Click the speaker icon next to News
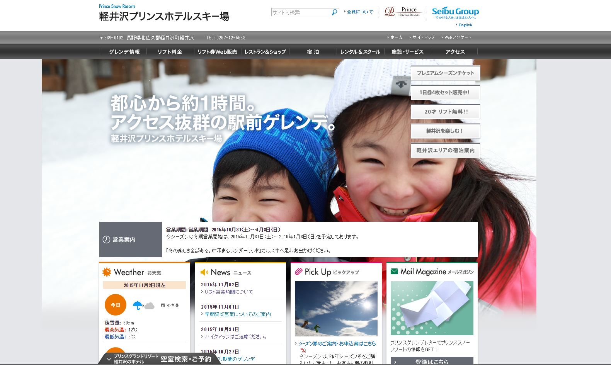The width and height of the screenshot is (611, 365). pyautogui.click(x=204, y=272)
